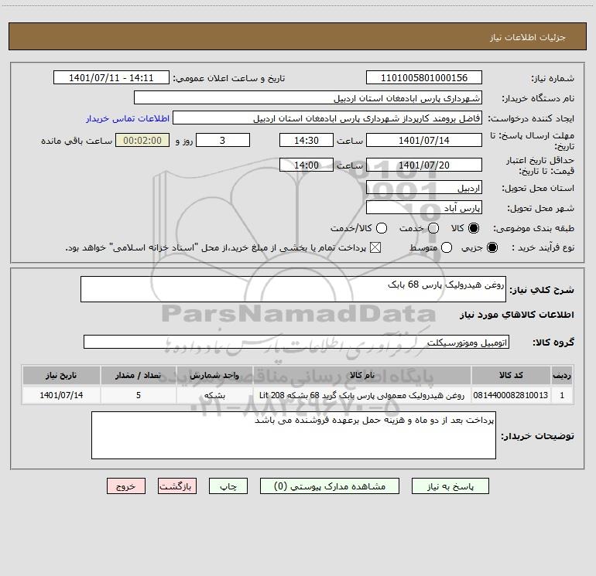Click the response deadline date 1401/07/14 field

point(424,140)
